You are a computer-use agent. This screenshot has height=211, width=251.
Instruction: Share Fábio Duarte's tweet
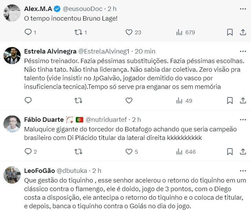pyautogui.click(x=243, y=152)
